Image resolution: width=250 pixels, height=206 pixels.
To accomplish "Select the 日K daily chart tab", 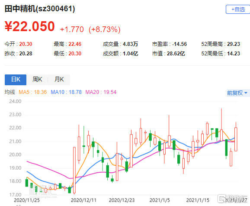I will point(16,80).
